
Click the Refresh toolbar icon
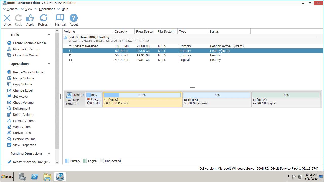tap(44, 20)
